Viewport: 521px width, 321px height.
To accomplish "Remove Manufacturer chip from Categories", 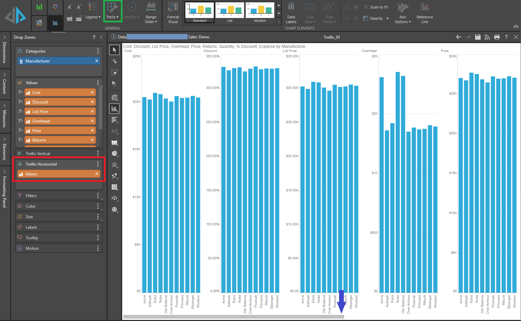I will [x=97, y=61].
